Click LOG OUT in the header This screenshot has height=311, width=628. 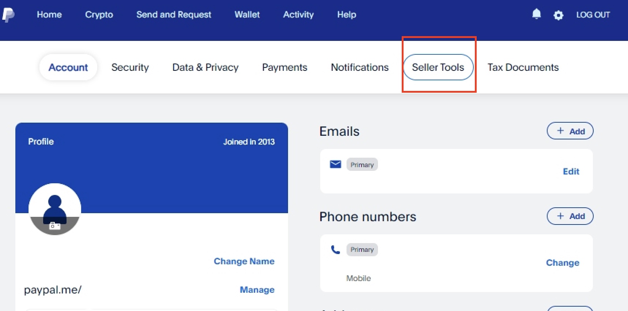(x=593, y=15)
